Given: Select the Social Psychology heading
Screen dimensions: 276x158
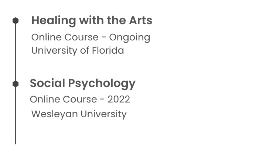Looking at the screenshot, I should (x=83, y=83).
